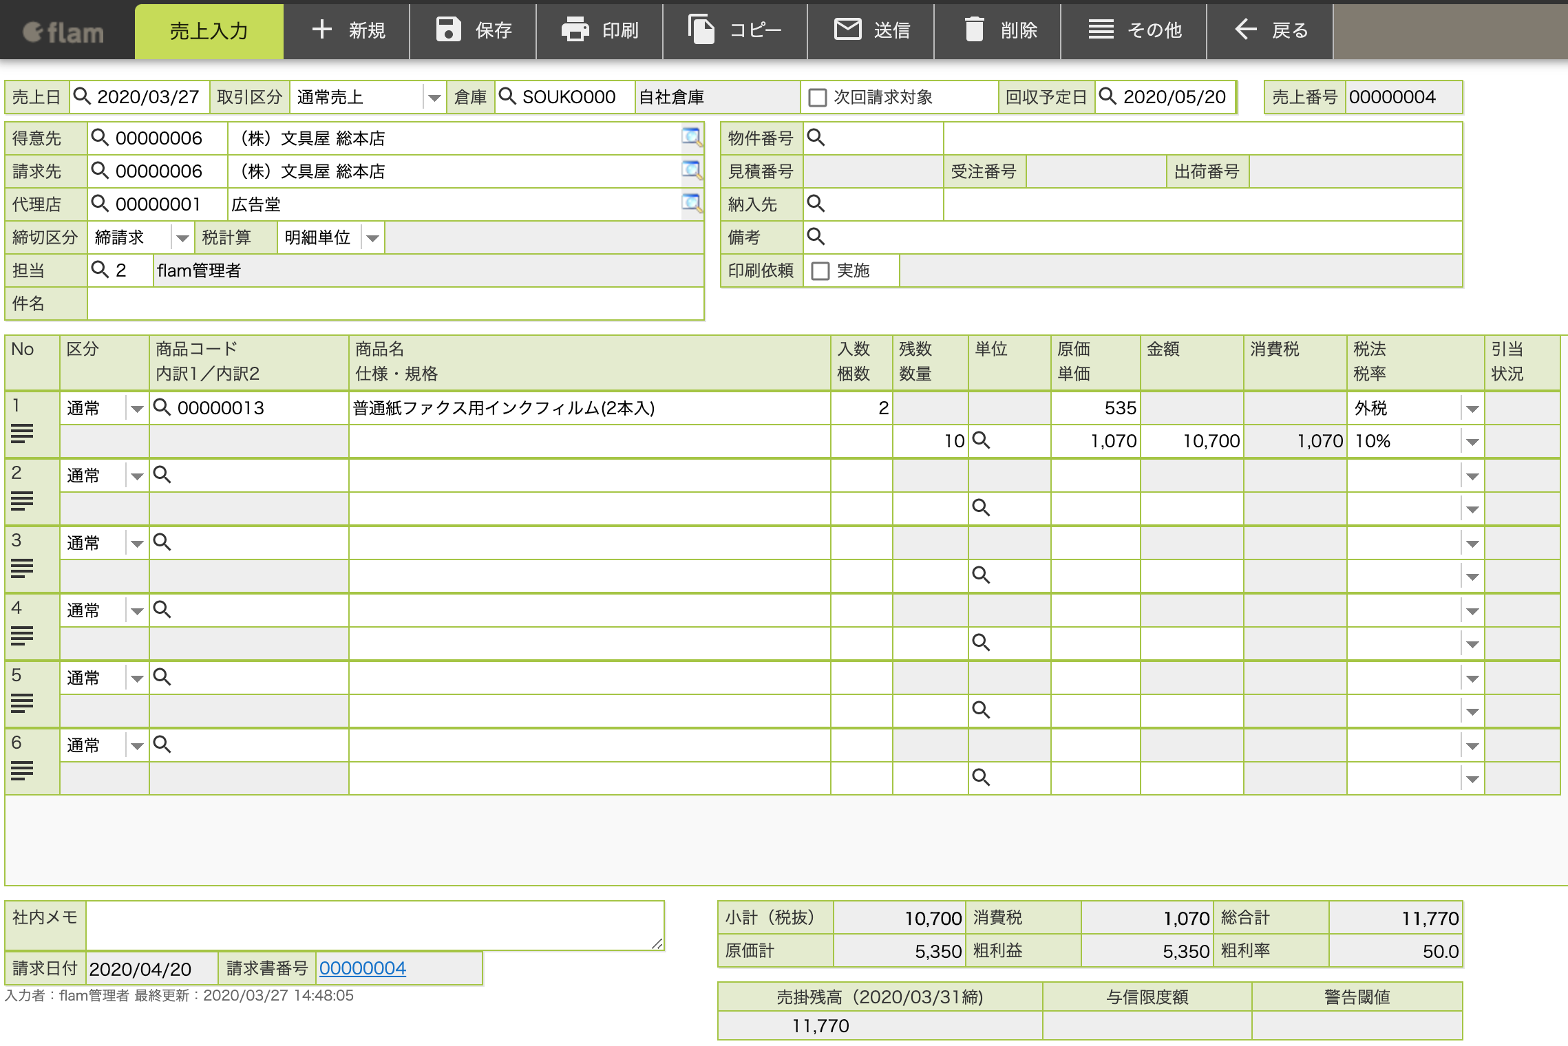Open the 倉庫 warehouse search magnifier

507,96
